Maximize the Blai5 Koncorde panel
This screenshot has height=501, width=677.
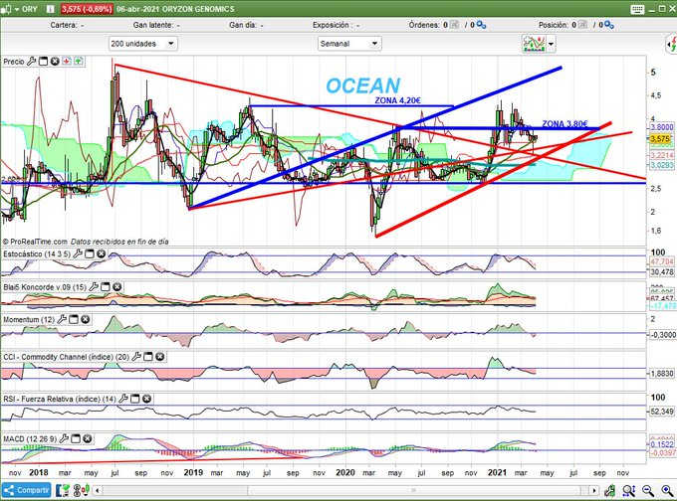[x=106, y=286]
